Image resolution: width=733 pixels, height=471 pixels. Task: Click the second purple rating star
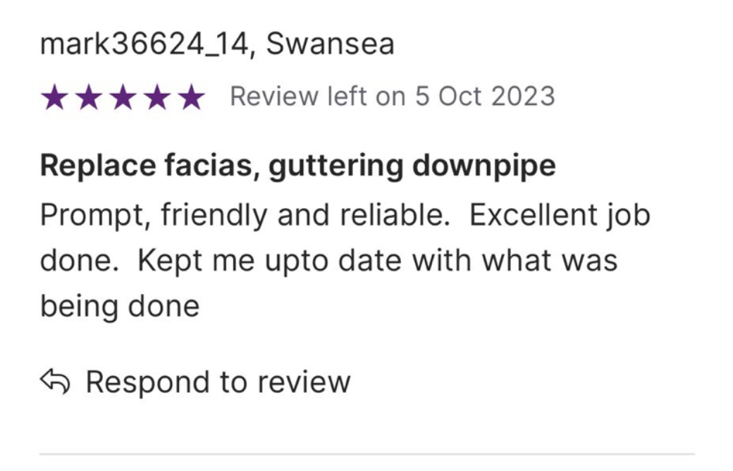pyautogui.click(x=89, y=97)
